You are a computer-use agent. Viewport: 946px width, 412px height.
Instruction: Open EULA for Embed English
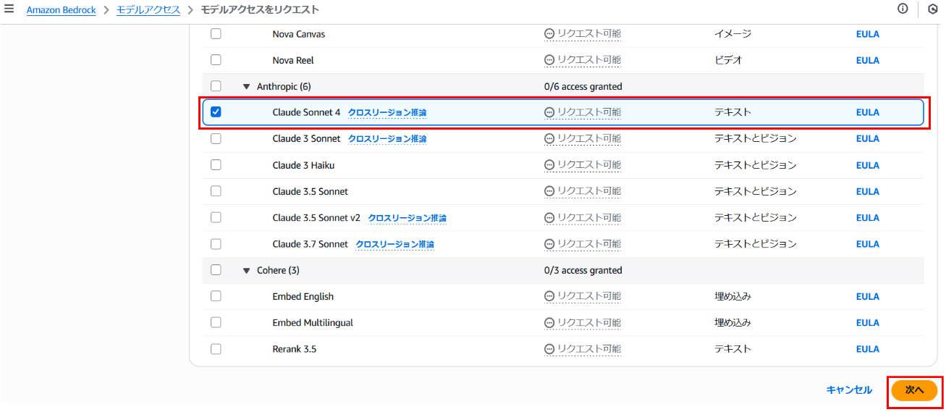(x=868, y=296)
